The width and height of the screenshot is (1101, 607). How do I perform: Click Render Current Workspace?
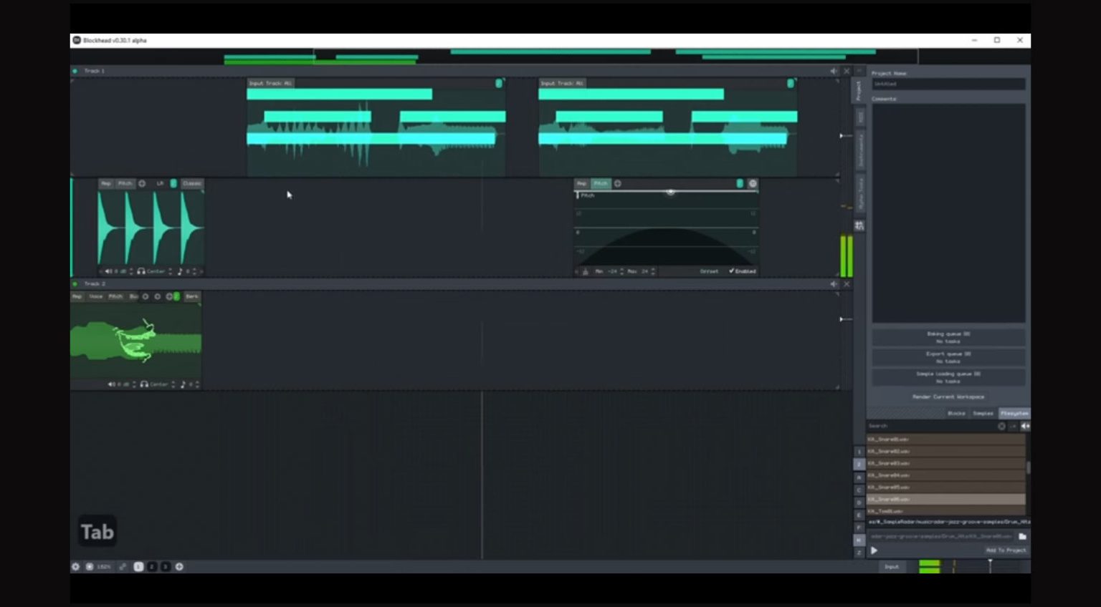click(x=948, y=397)
